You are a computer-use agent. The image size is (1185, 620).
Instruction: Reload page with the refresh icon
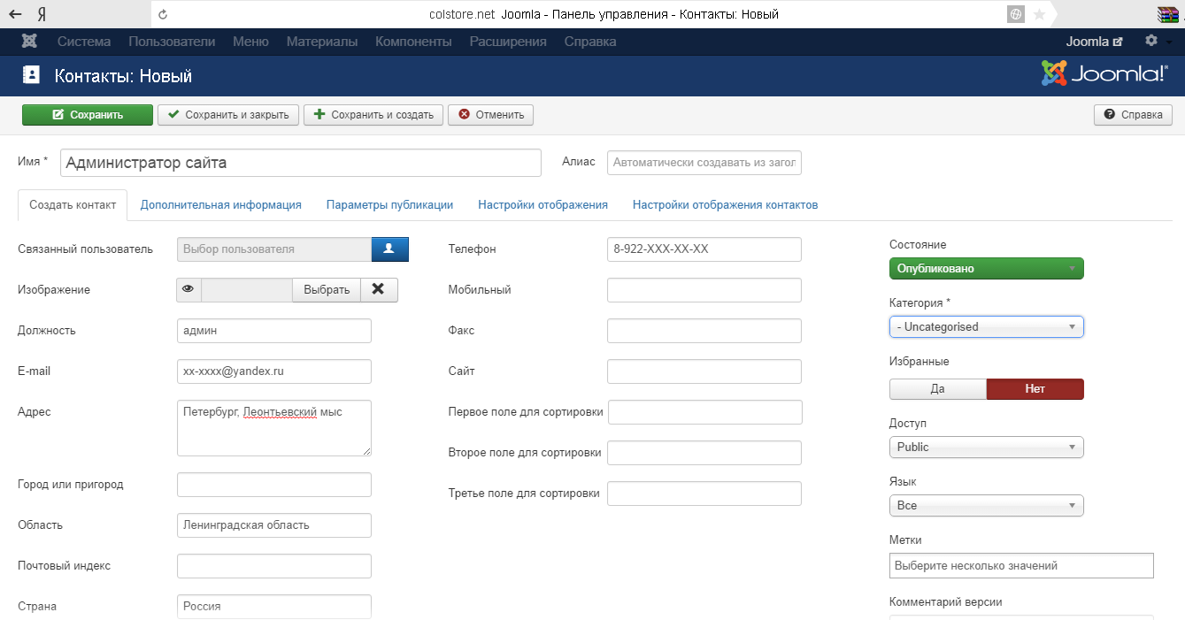coord(163,14)
